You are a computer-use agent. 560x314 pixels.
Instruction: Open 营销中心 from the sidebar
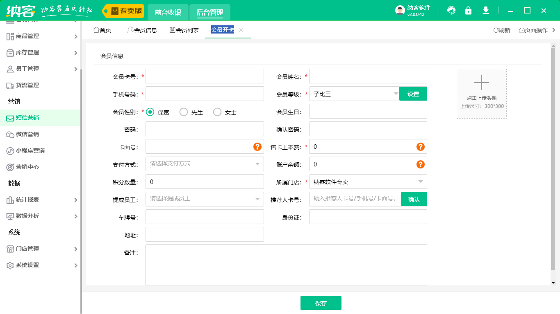tap(27, 167)
